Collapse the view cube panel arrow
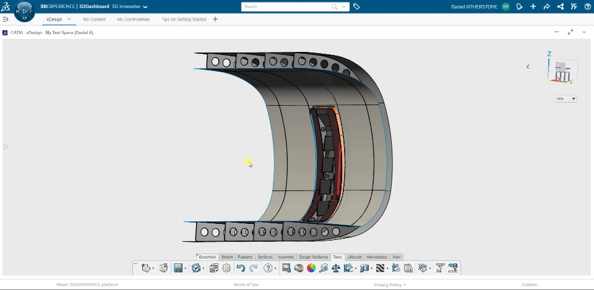This screenshot has height=290, width=594. (528, 67)
